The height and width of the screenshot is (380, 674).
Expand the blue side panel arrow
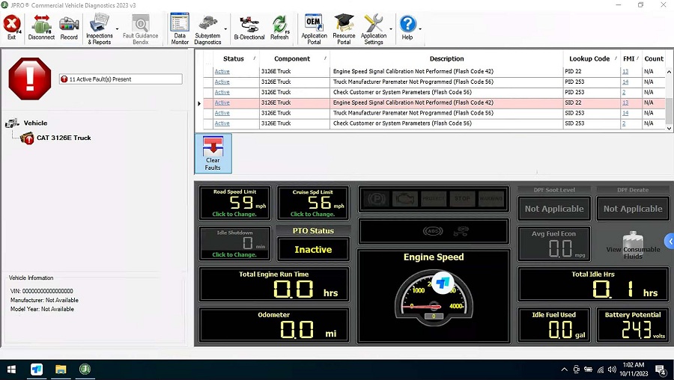(670, 242)
